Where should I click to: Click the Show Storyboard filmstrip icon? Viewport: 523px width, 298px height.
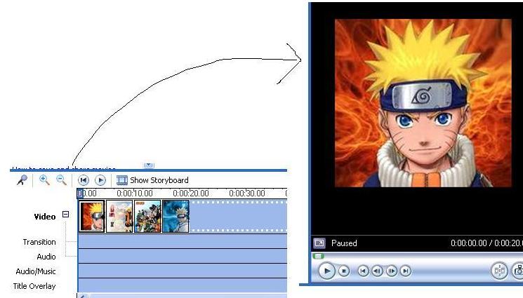(121, 180)
